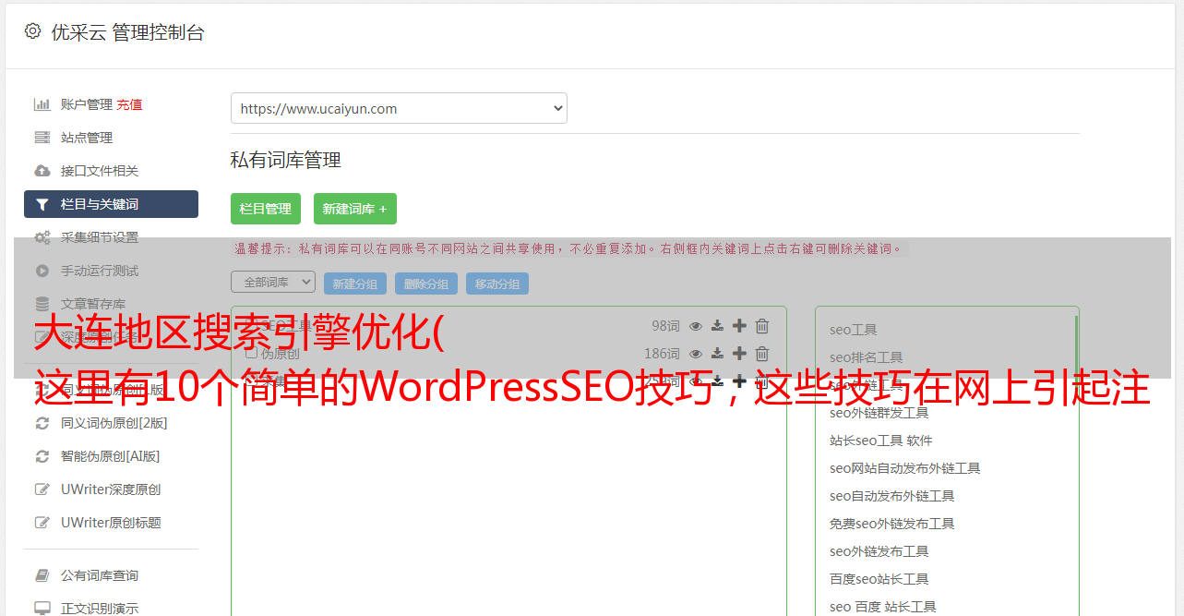
Task: Select keyword seo外链群发工具
Action: 879,413
